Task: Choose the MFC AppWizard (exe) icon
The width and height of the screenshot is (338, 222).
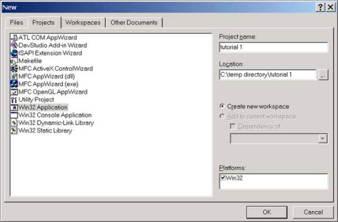Action: click(14, 84)
